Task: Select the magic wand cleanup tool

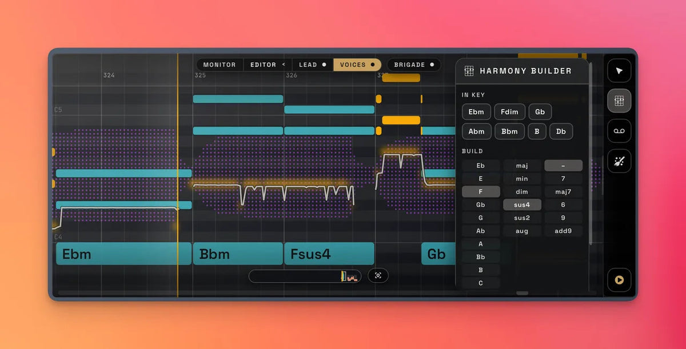Action: pos(619,161)
